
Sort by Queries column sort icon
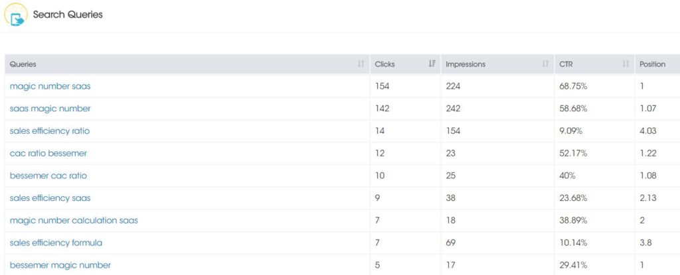click(361, 64)
